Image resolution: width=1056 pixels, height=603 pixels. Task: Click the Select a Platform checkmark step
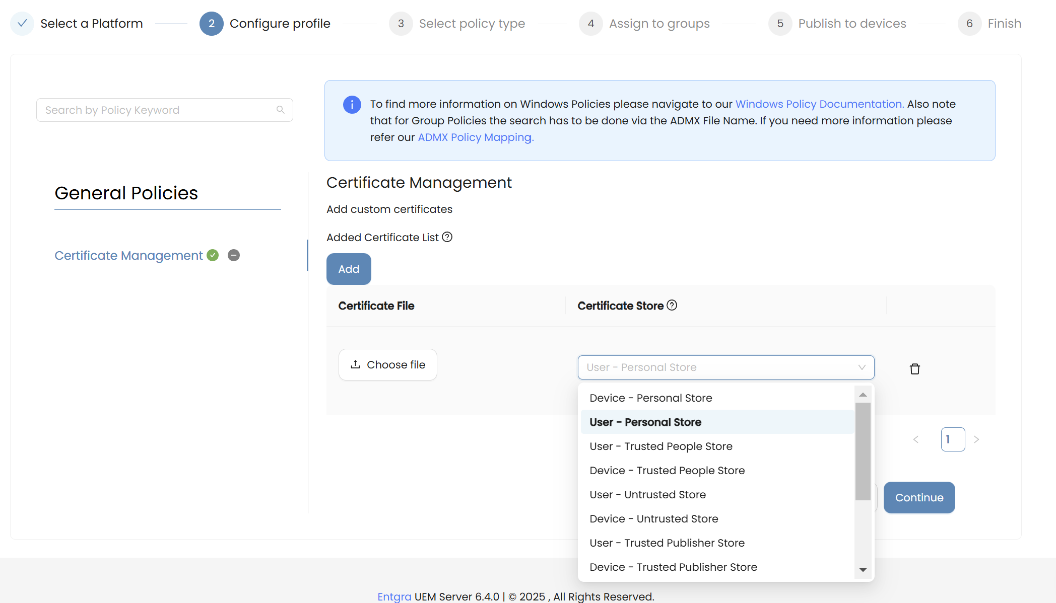22,24
